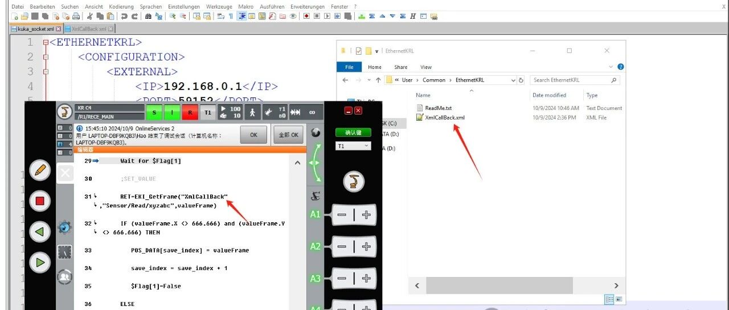
Task: Click the Explorer help question mark icon
Action: click(621, 67)
